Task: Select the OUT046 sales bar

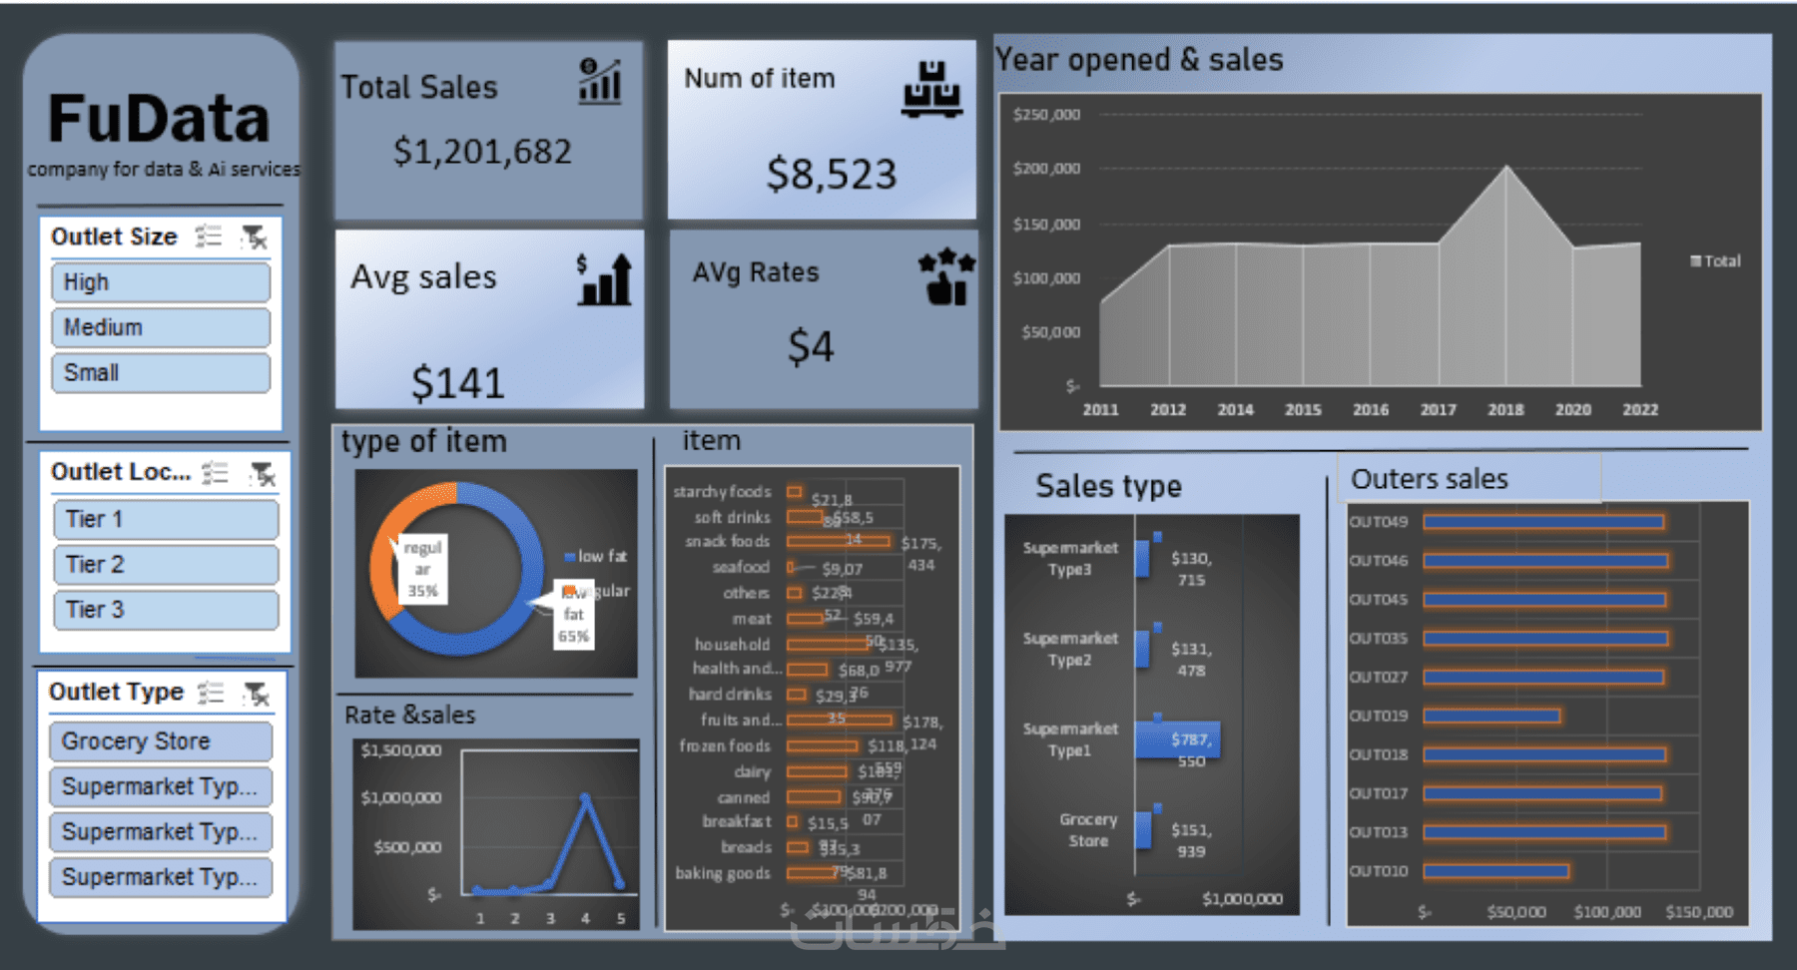Action: [1545, 561]
